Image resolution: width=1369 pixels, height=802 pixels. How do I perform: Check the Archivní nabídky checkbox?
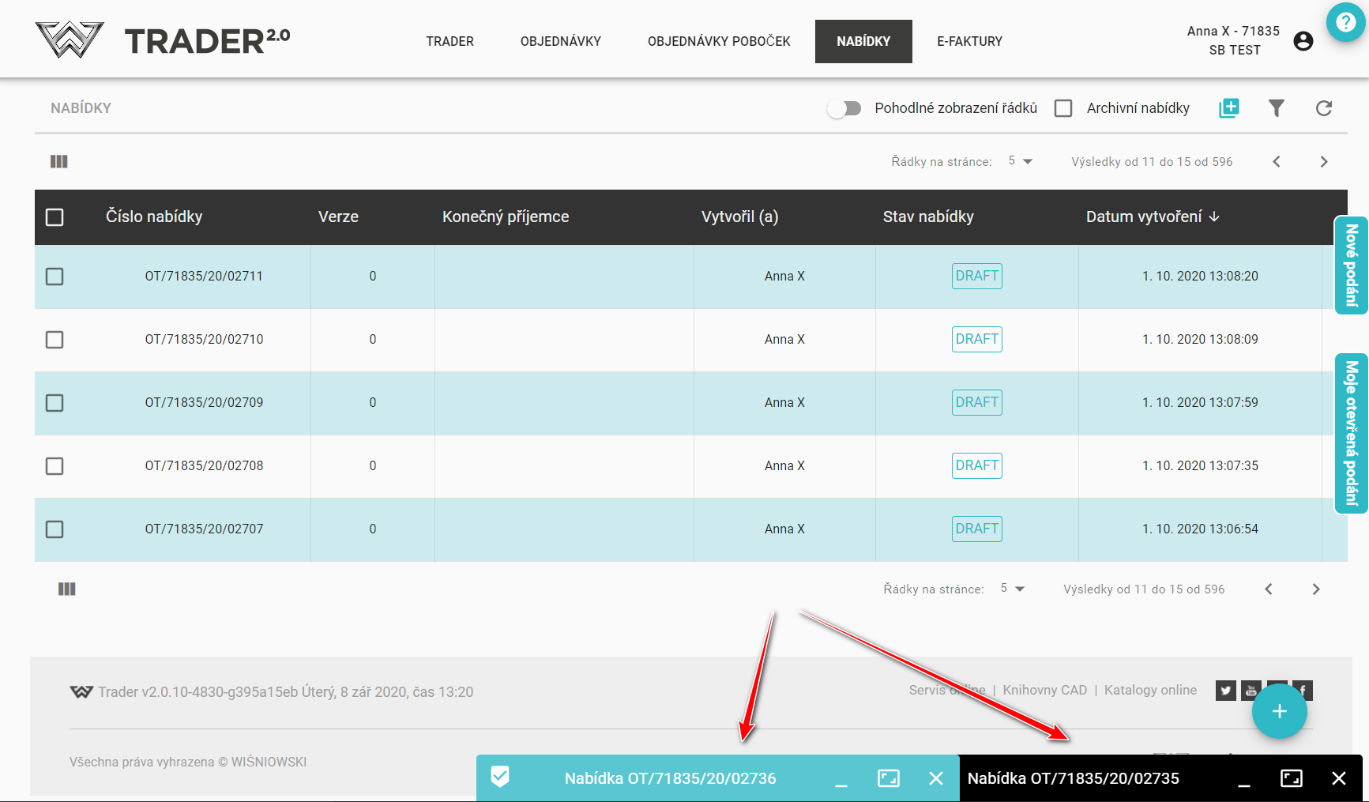click(x=1063, y=108)
